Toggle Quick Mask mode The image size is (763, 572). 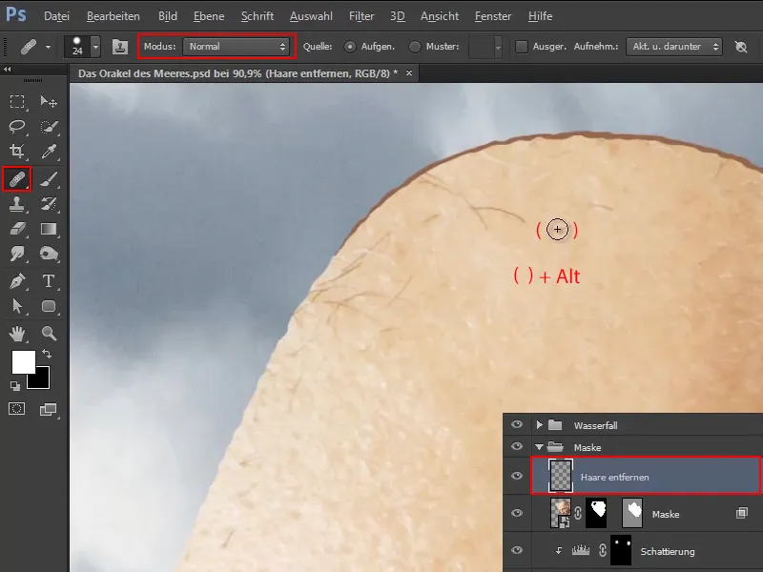point(16,409)
